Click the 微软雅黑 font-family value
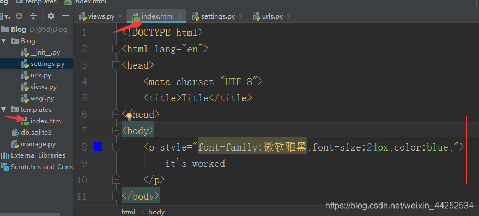The image size is (479, 216). coord(285,147)
